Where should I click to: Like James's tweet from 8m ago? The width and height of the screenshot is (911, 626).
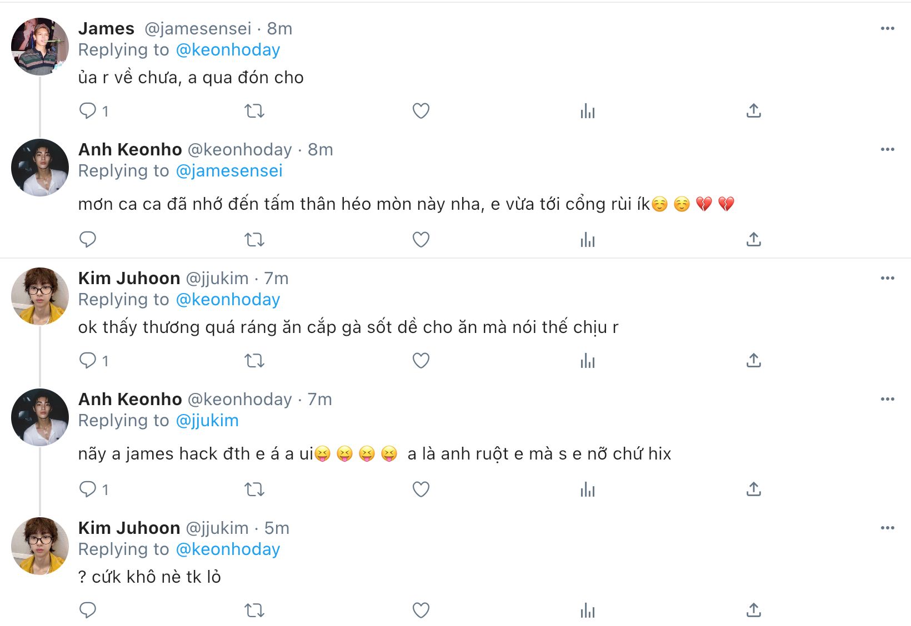coord(421,111)
